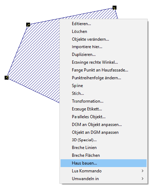Click the highlighted Haus bauen... item
Viewport: 154px width, 189px height.
tap(103, 163)
